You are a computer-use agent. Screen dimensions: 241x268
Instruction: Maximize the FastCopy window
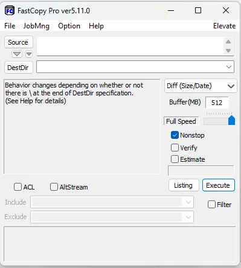click(198, 10)
